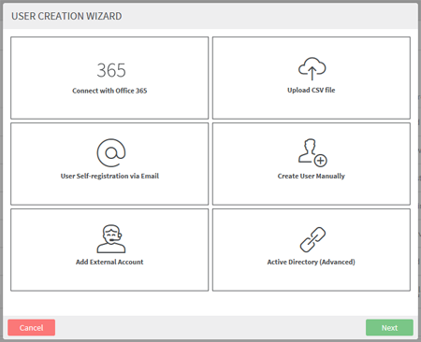Screen dimensions: 421x342
Task: Click the chain link icon
Action: (312, 239)
